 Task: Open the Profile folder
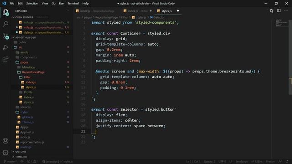28,92
